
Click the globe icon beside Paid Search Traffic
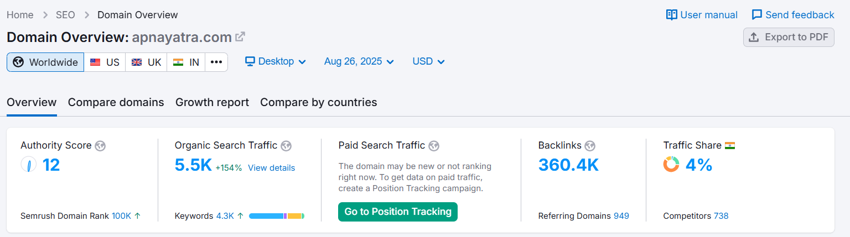(434, 146)
